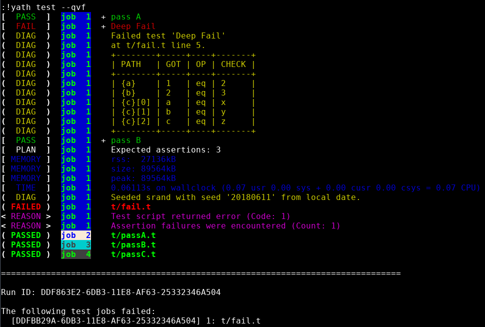Click the "Expected assertions: 3" plan text
The image size is (485, 327).
click(x=165, y=149)
